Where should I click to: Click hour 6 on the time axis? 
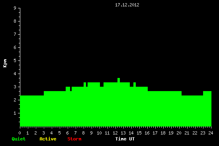pos(68,133)
